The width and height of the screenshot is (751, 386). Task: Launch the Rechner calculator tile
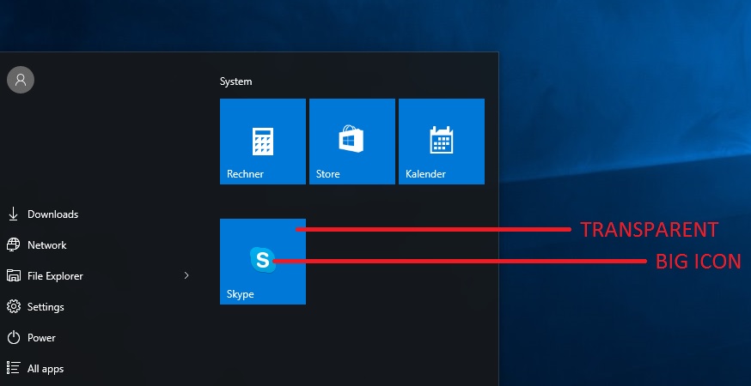click(x=263, y=141)
